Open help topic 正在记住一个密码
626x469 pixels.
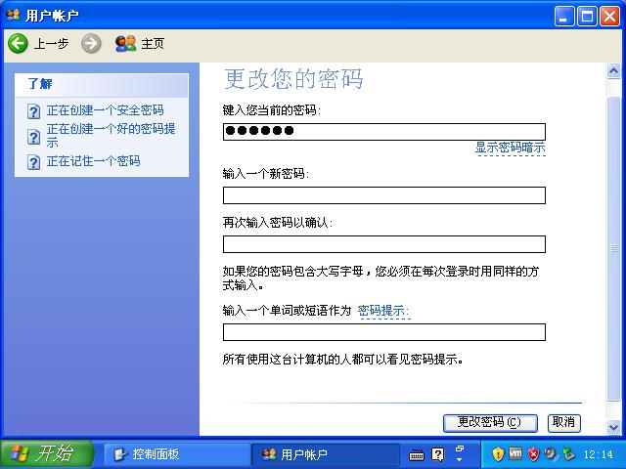click(93, 161)
